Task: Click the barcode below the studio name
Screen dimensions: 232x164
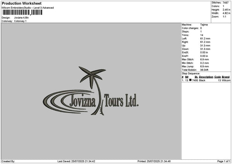Action: click(x=22, y=12)
